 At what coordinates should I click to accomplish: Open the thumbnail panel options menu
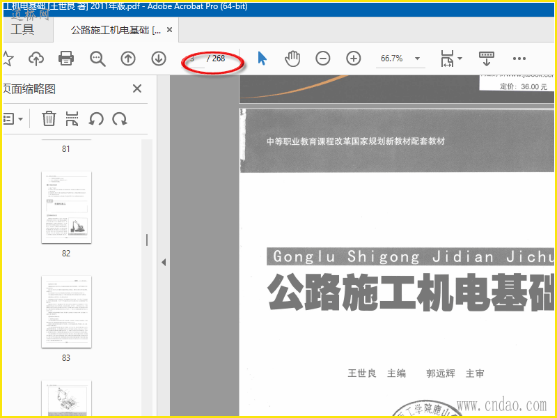click(x=13, y=118)
